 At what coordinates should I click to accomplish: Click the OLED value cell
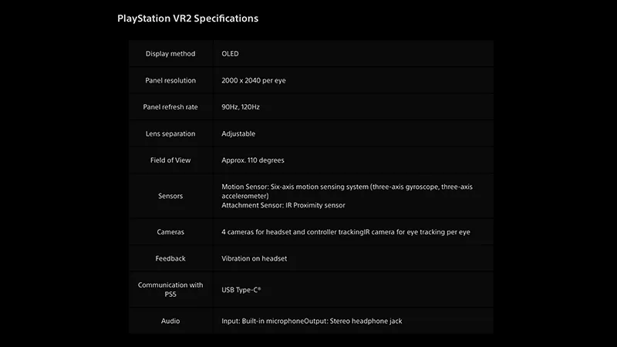coord(230,53)
